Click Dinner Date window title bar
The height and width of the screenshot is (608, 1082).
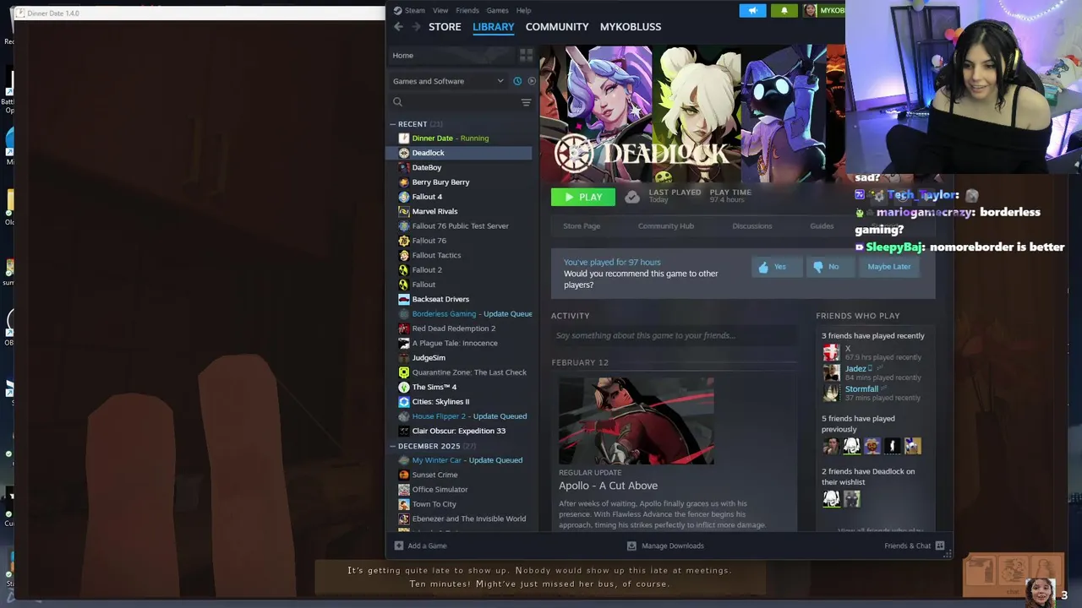(199, 14)
